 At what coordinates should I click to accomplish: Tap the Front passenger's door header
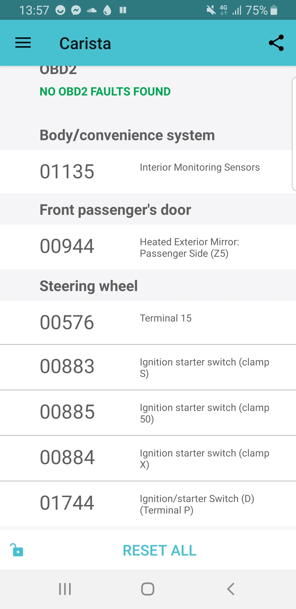115,210
